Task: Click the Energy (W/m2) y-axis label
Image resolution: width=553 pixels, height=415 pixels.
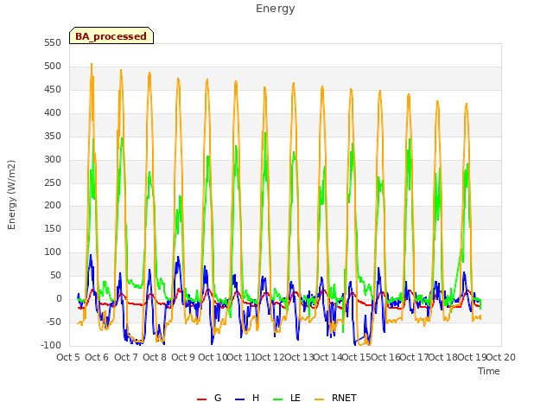Action: point(11,195)
